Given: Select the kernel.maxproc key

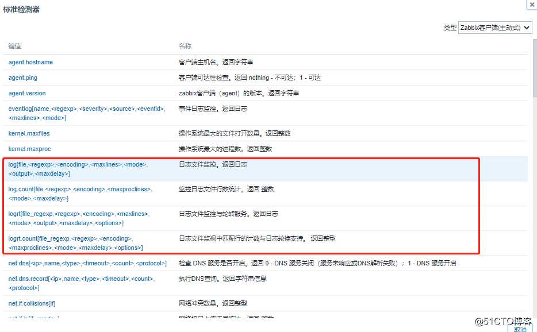Looking at the screenshot, I should pos(29,149).
